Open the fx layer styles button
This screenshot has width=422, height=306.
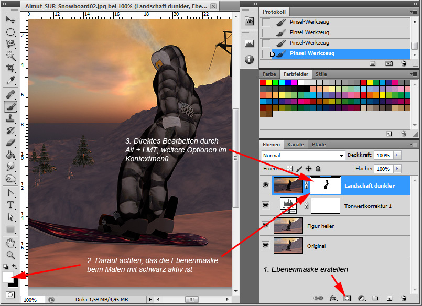(x=333, y=298)
